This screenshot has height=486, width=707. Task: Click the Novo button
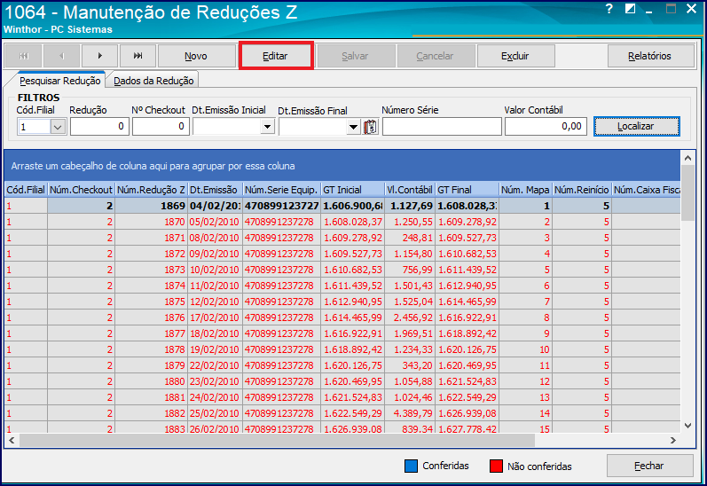[196, 56]
